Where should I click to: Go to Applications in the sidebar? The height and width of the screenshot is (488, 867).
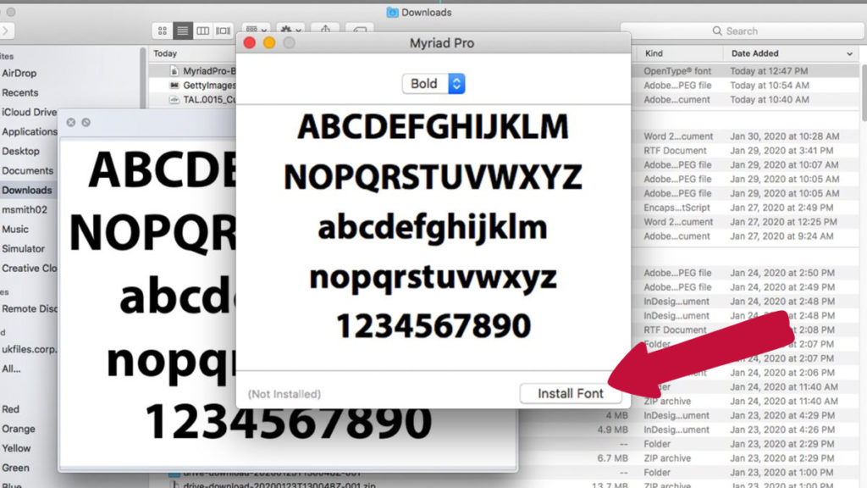coord(30,131)
